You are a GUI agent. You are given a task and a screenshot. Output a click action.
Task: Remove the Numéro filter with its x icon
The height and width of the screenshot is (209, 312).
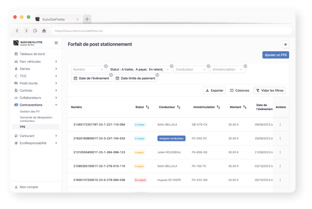coord(106,66)
